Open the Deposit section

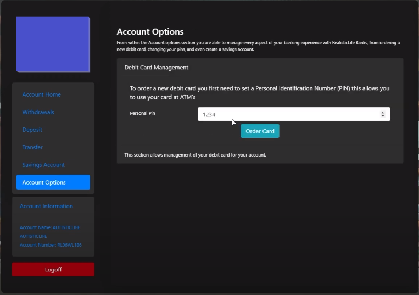32,130
